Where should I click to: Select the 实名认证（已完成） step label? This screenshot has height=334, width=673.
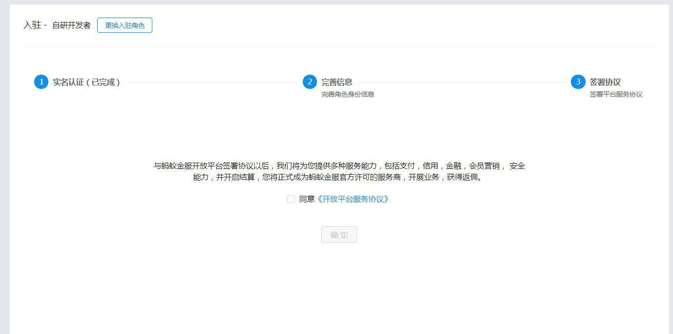point(86,82)
